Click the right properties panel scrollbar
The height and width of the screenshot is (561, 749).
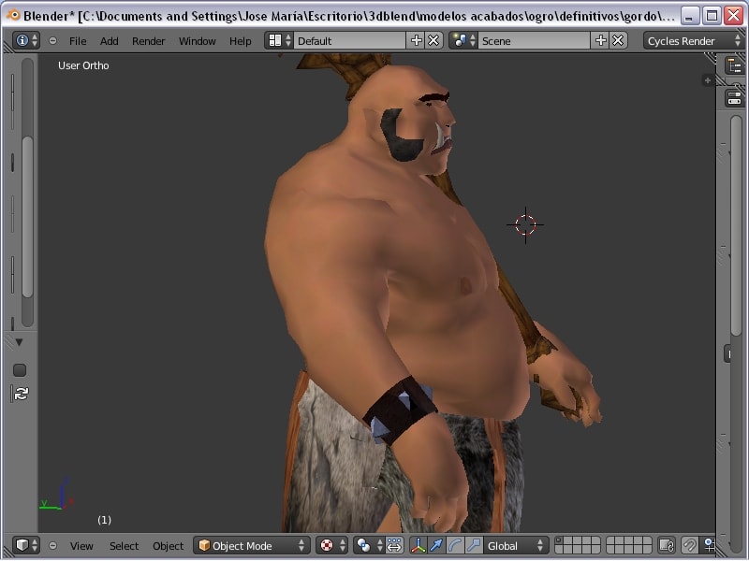[x=736, y=224]
